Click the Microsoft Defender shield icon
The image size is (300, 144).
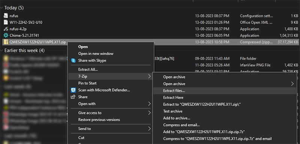pyautogui.click(x=73, y=90)
